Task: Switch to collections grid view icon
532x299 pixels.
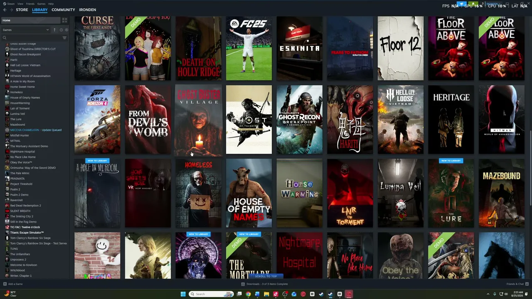Action: (x=64, y=20)
